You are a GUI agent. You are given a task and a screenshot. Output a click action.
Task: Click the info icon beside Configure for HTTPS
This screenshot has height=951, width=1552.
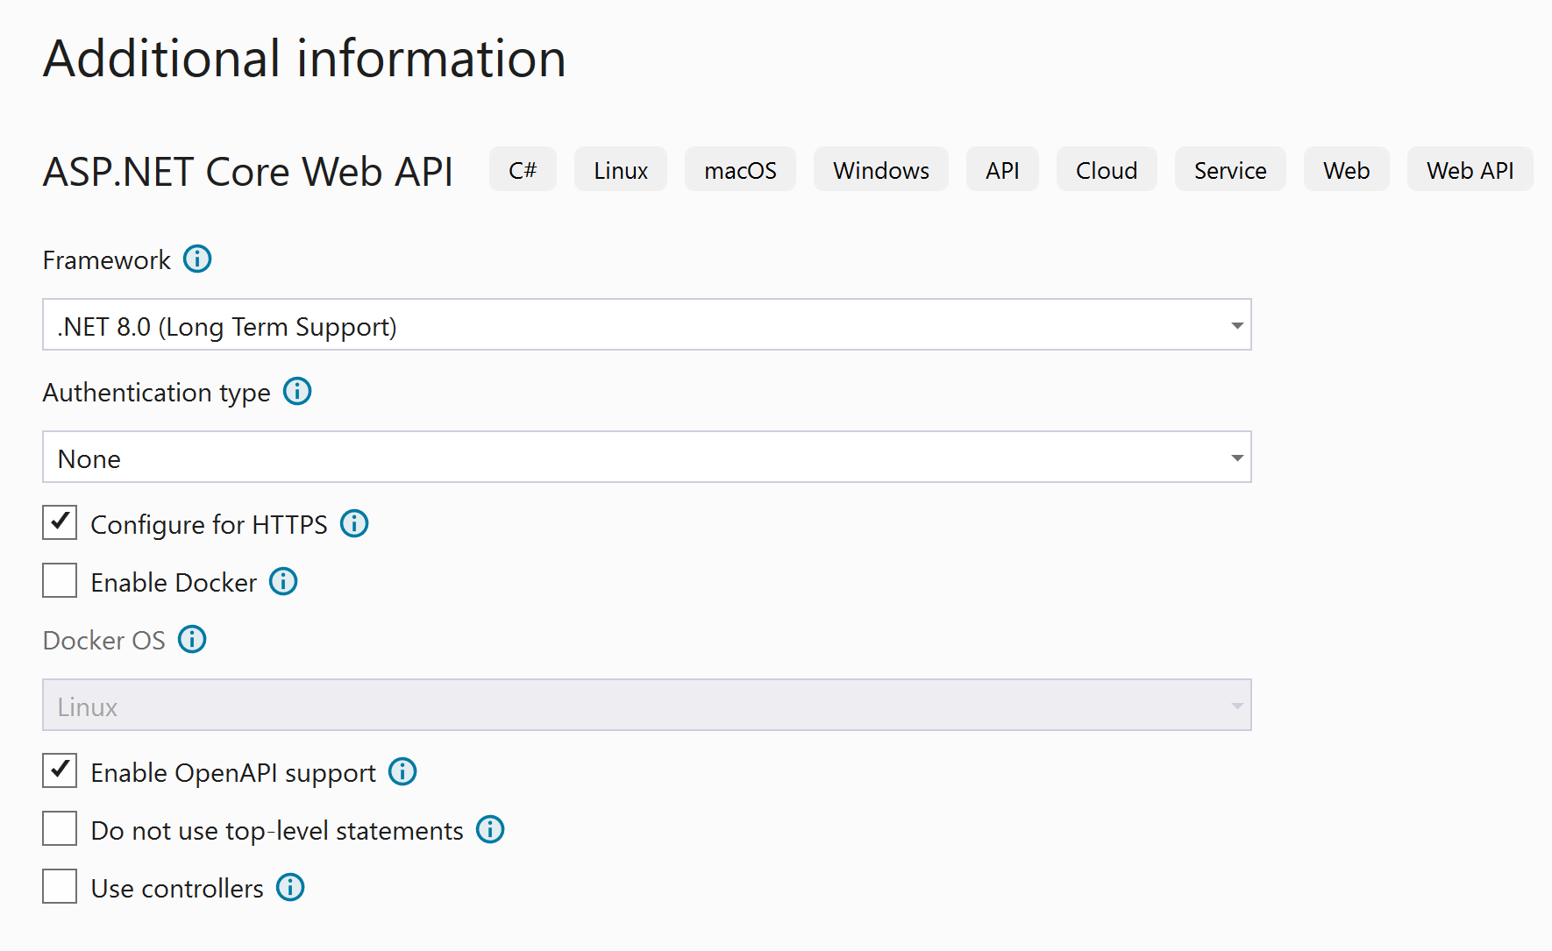pos(353,523)
